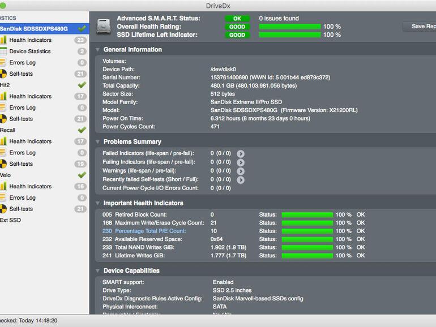Click the drive icon in the header
This screenshot has height=327, width=436.
[x=104, y=27]
